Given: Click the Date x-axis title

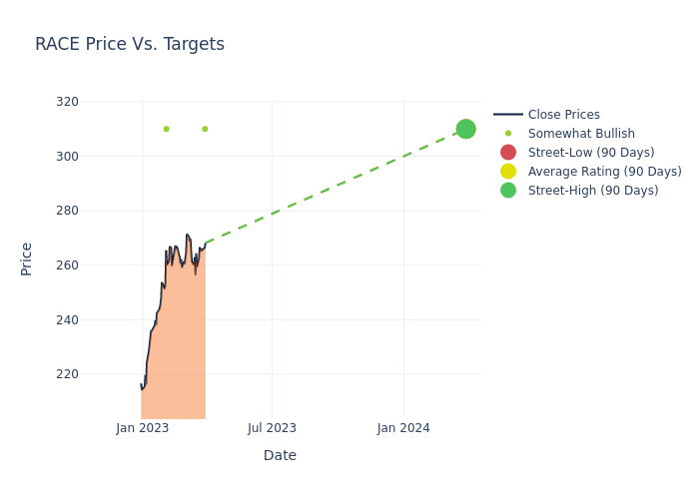Looking at the screenshot, I should point(280,455).
